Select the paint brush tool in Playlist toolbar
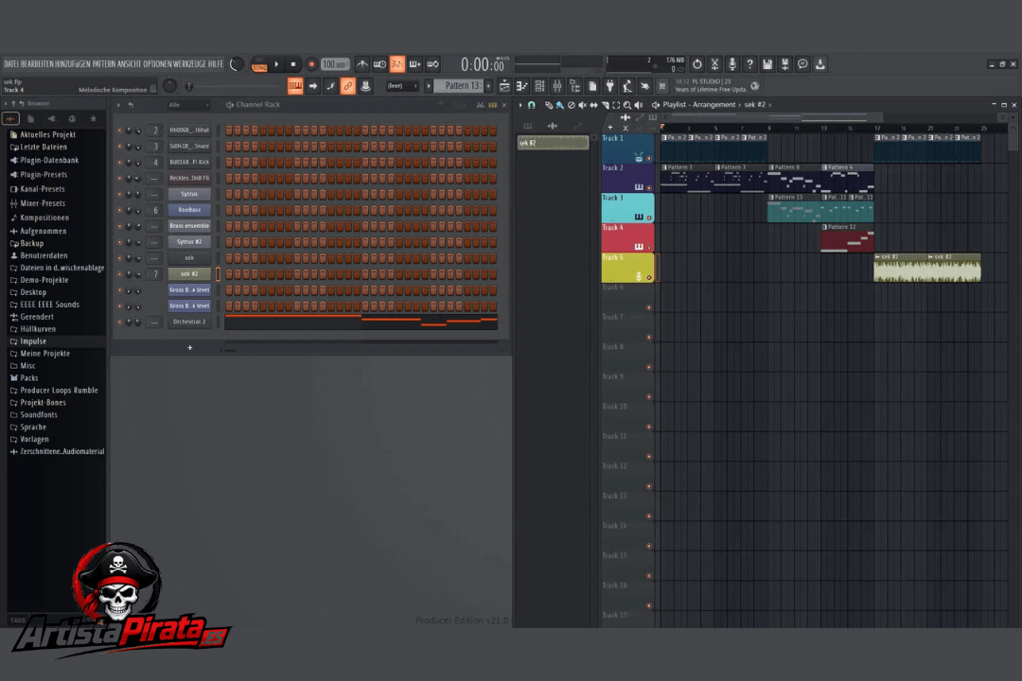Screen dimensions: 1022x681 click(x=559, y=105)
